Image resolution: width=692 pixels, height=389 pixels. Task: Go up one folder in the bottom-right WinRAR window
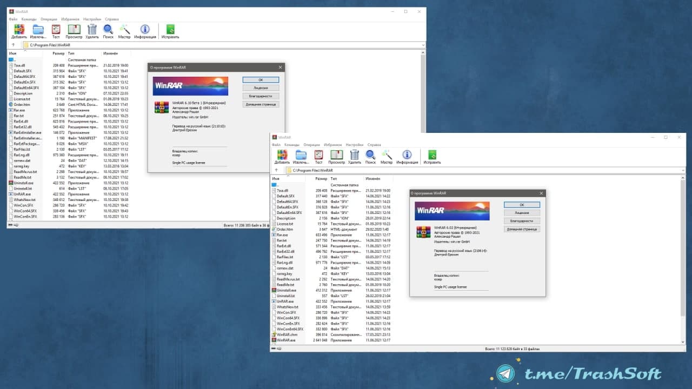point(276,170)
